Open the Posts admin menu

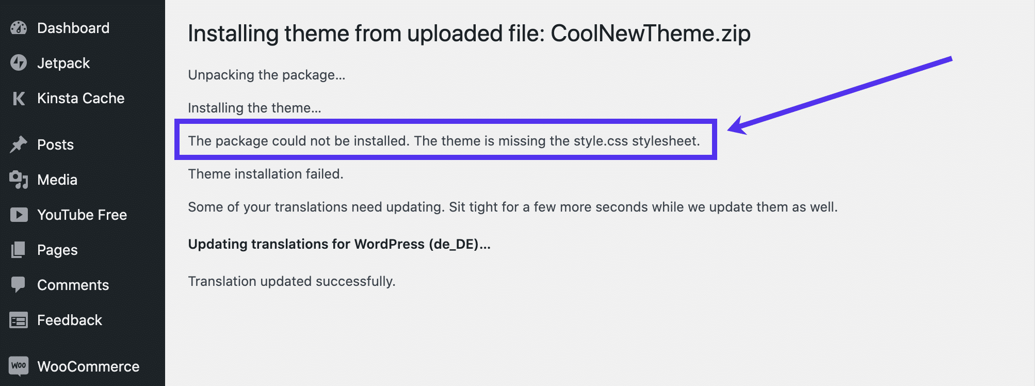56,144
